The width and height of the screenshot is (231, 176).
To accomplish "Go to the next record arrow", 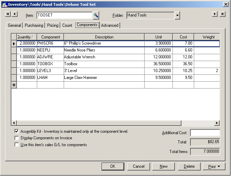I will click(x=215, y=14).
